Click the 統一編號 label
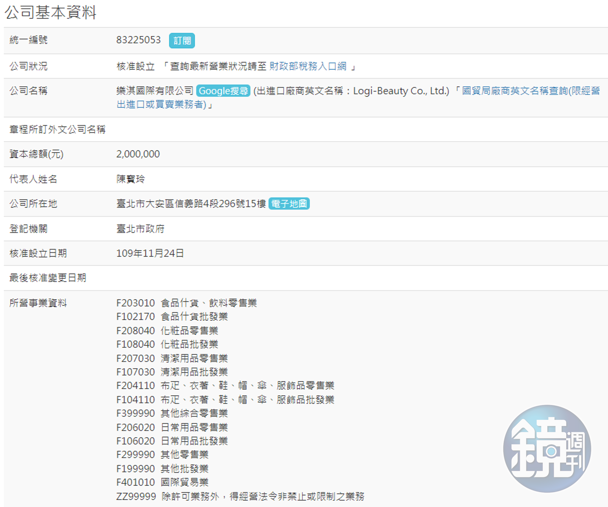Viewport: 608px width, 507px height. click(28, 40)
